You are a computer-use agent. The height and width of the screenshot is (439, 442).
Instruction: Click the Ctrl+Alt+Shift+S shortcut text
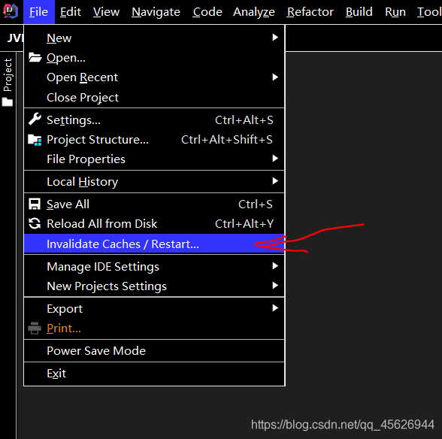(x=227, y=140)
